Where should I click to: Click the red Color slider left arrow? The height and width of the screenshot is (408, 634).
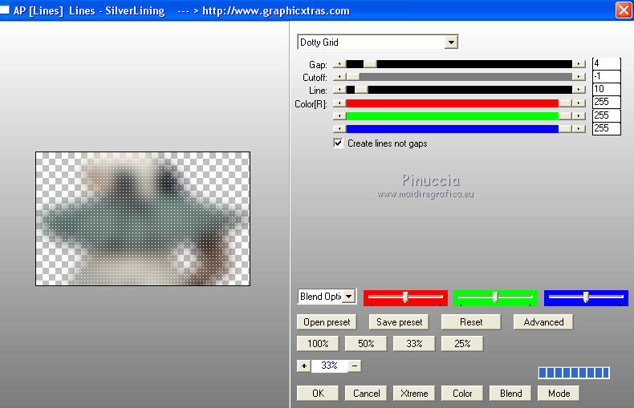(x=339, y=103)
